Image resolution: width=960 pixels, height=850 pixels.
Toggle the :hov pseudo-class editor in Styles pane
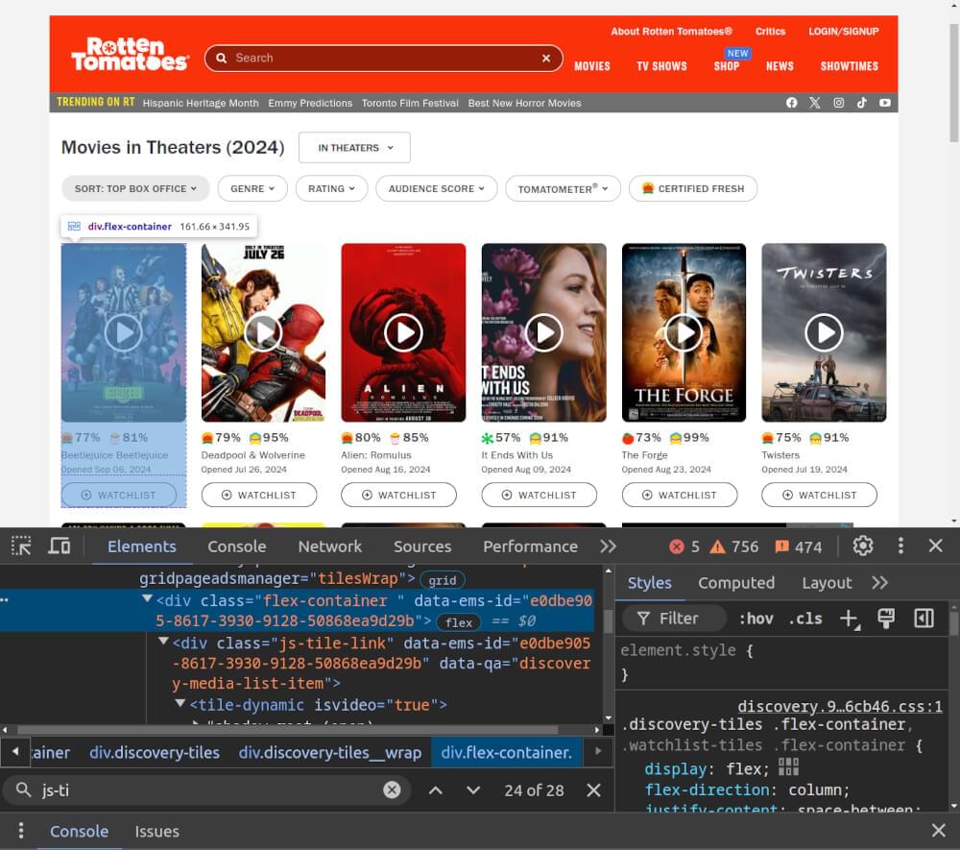[x=756, y=619]
